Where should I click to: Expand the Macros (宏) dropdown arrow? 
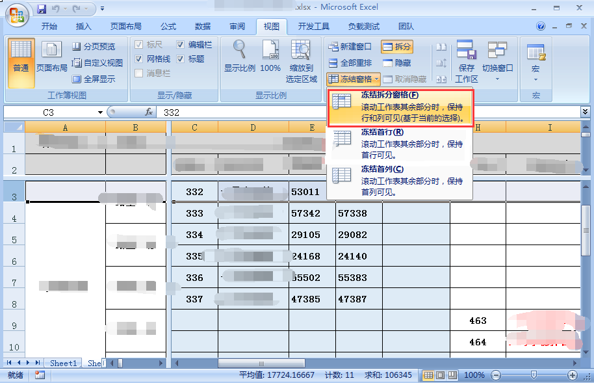coord(536,79)
